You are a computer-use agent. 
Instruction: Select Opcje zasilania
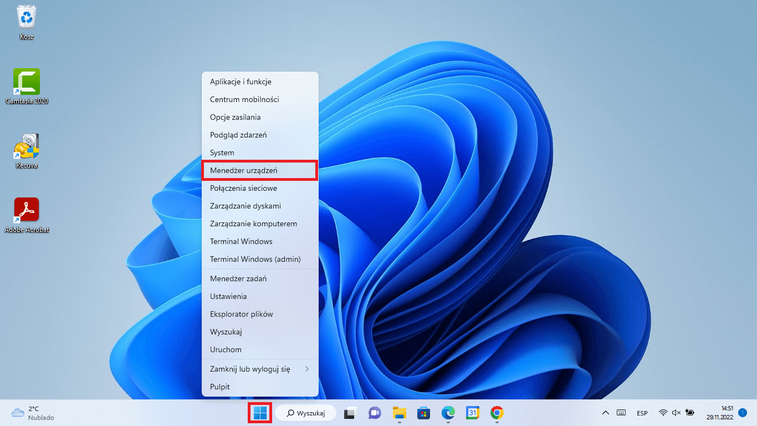pyautogui.click(x=260, y=117)
